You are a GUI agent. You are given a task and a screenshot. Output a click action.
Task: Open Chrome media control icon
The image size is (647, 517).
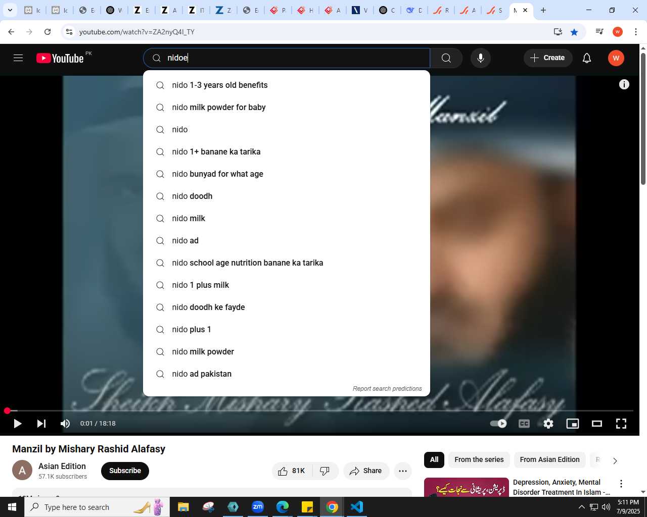599,32
